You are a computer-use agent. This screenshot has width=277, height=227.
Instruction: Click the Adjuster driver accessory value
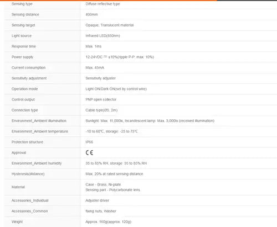pyautogui.click(x=97, y=200)
